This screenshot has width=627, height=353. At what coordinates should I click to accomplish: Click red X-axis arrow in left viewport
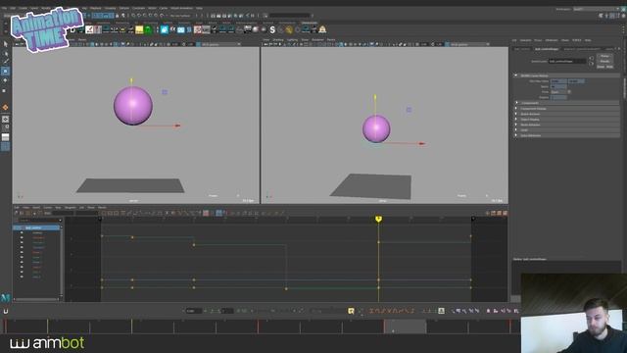point(177,126)
